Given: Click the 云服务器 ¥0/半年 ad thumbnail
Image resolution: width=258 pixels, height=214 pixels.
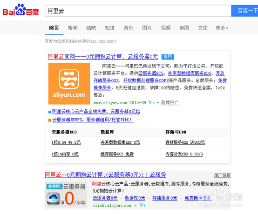Looking at the screenshot, I should coord(66,194).
